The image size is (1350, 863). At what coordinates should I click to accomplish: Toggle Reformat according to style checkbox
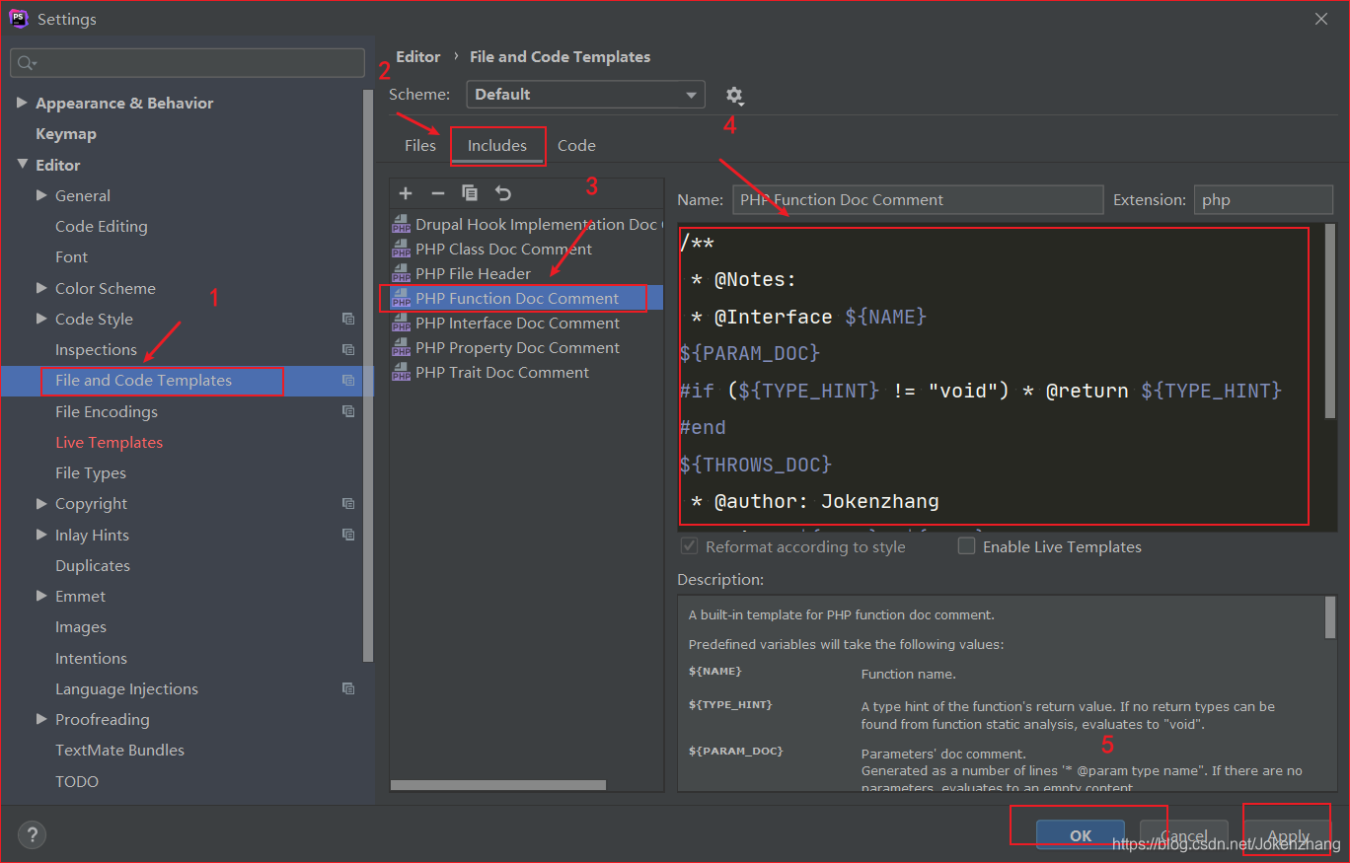click(689, 546)
